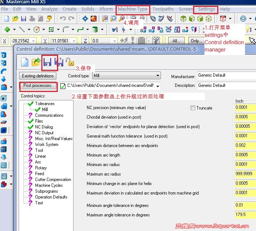This screenshot has height=231, width=256.
Task: Click Save As double floppy icon
Action: click(x=59, y=62)
